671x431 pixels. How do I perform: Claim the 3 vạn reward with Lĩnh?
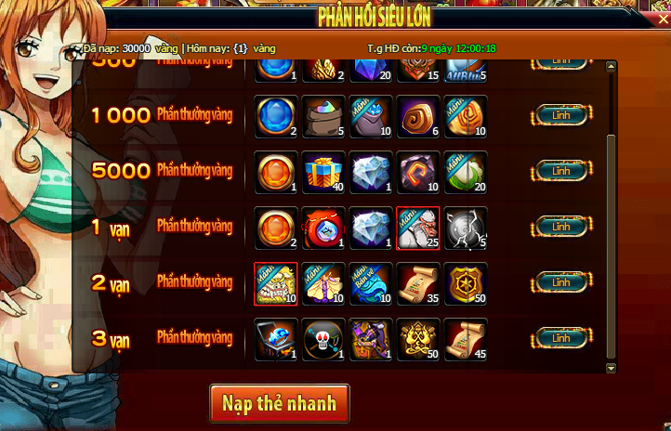[561, 338]
